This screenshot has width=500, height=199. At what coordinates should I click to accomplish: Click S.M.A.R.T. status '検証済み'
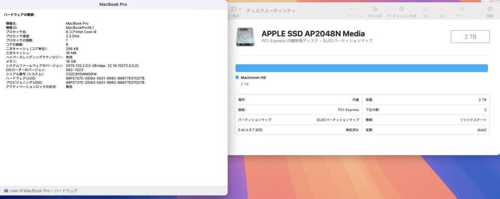click(x=352, y=130)
